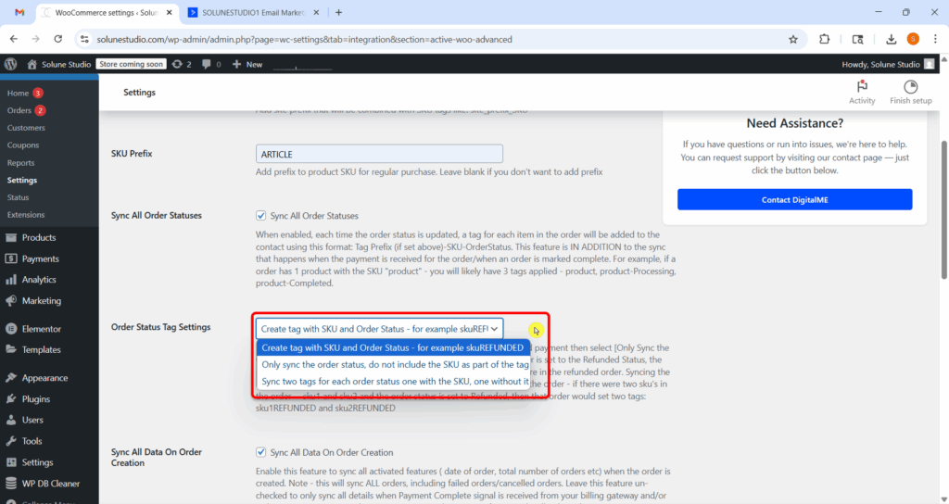Image resolution: width=949 pixels, height=504 pixels.
Task: Select 'Only sync the order status' option
Action: 393,364
